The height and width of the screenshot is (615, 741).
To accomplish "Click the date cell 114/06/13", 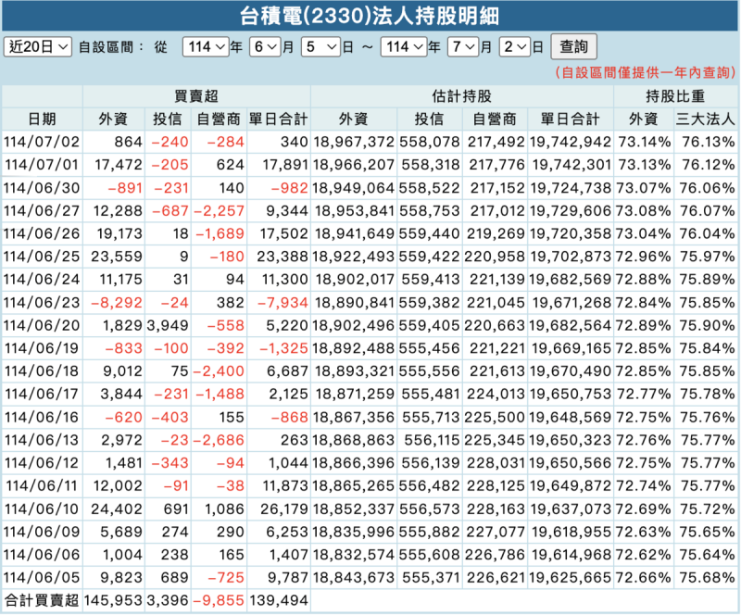I will pos(42,440).
